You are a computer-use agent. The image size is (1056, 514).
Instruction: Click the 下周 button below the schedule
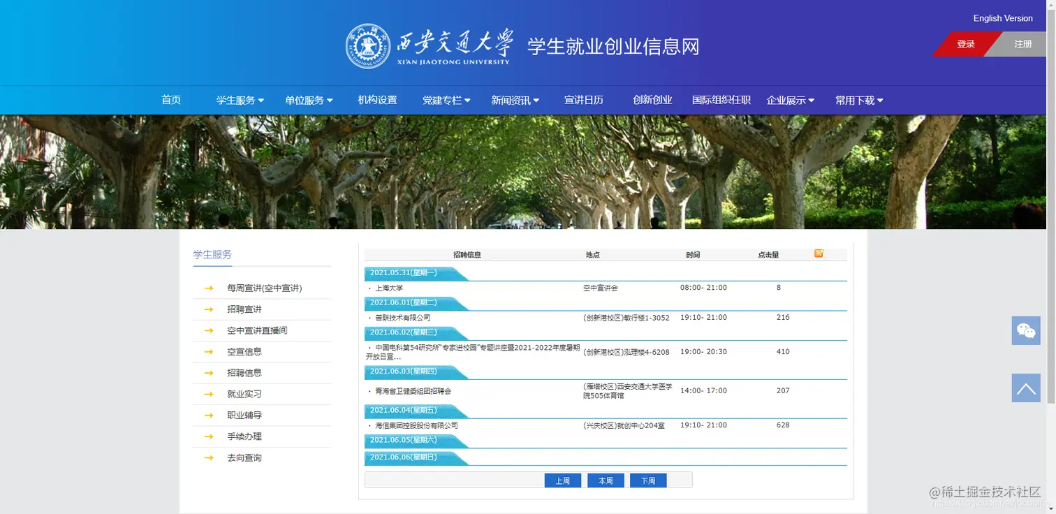click(647, 480)
